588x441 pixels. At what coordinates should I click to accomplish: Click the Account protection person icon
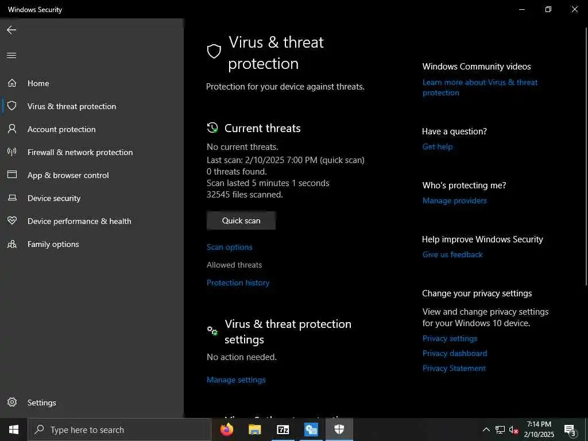pyautogui.click(x=11, y=129)
